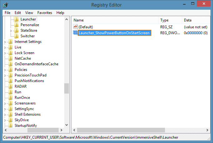Click the Personalize folder icon
The image size is (213, 143).
[x=17, y=25]
